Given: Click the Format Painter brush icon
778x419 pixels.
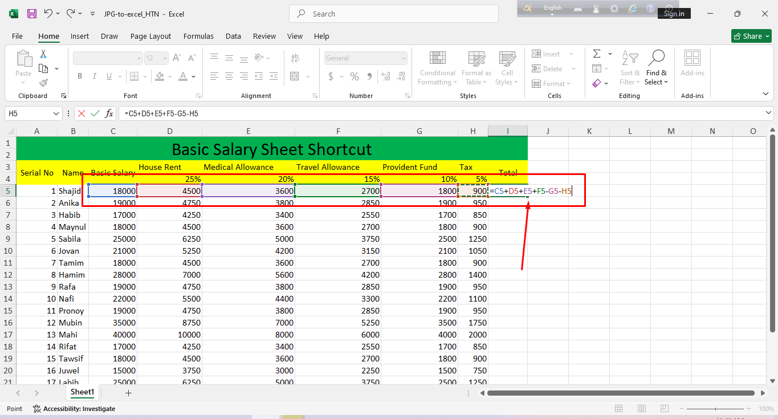Looking at the screenshot, I should point(43,83).
